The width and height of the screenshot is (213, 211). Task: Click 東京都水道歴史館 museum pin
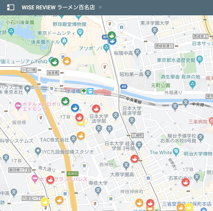(x=199, y=59)
